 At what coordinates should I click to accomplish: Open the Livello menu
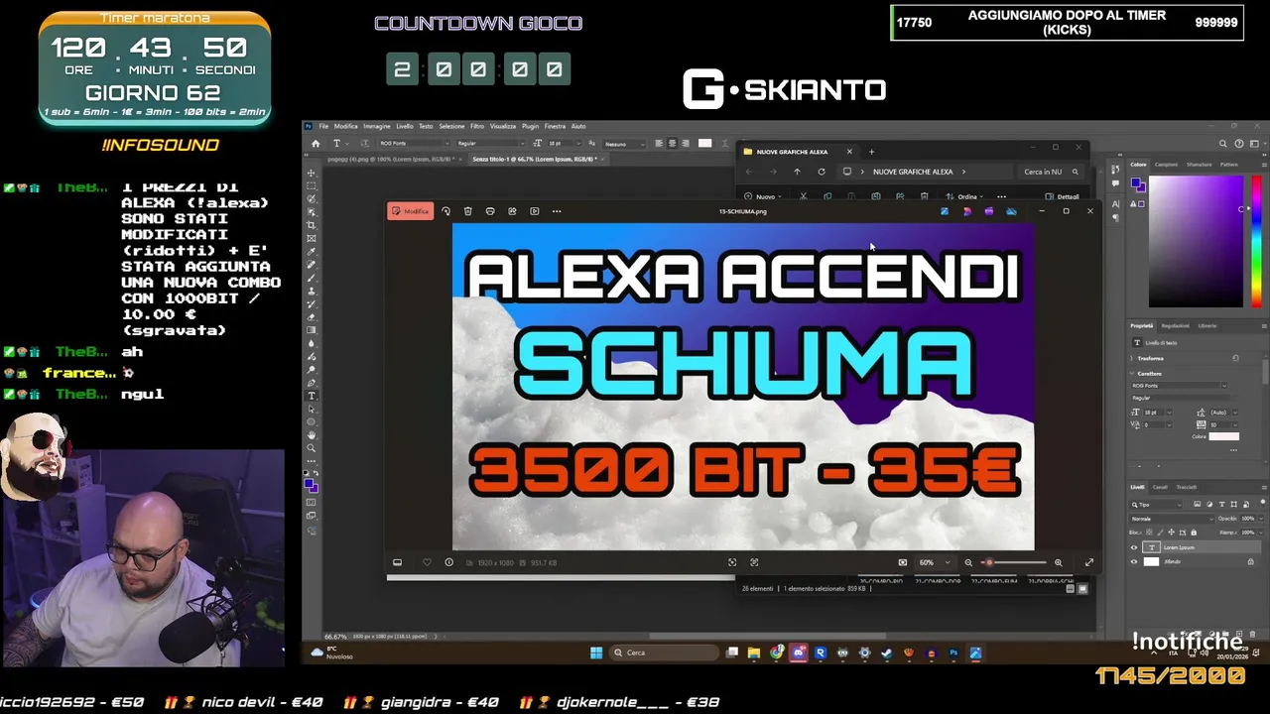405,126
